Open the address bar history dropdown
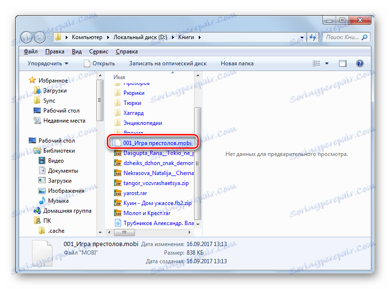The width and height of the screenshot is (390, 289). coord(302,38)
